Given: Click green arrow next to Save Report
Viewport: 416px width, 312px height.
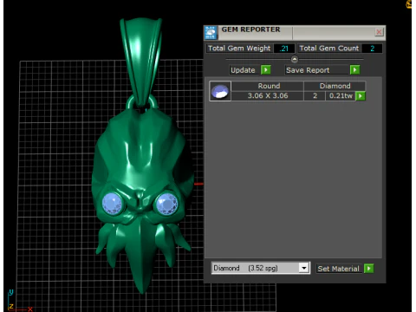Looking at the screenshot, I should pos(354,70).
